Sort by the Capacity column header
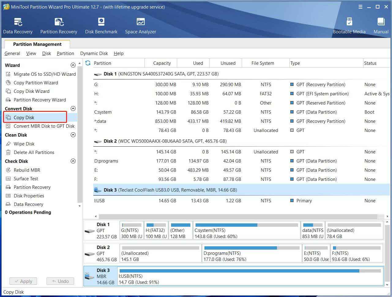Image resolution: width=392 pixels, height=297 pixels. (x=161, y=63)
